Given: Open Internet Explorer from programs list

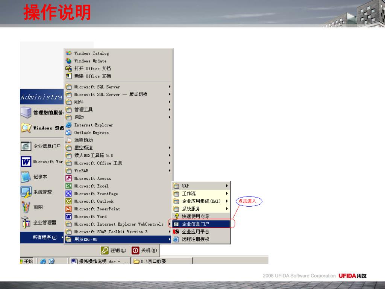Looking at the screenshot, I should tap(118, 125).
